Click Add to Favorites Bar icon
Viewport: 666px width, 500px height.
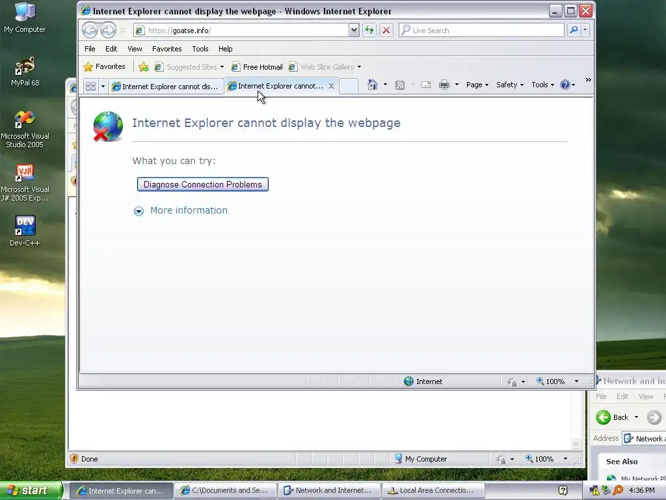pos(144,67)
